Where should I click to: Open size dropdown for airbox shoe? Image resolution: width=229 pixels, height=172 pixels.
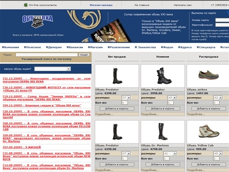218,98
